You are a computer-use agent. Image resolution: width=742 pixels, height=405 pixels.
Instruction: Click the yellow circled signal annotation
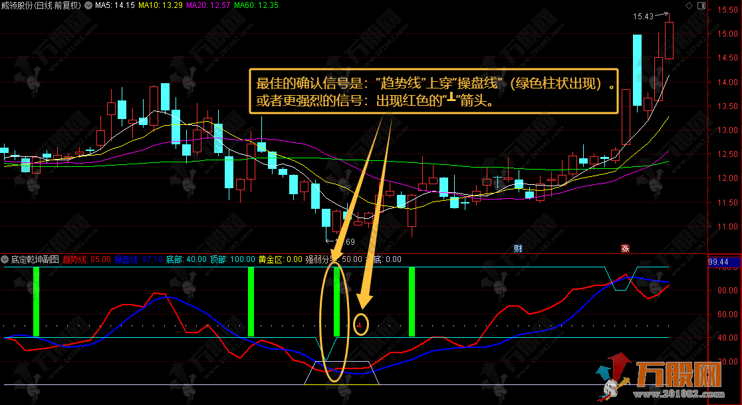pos(360,325)
